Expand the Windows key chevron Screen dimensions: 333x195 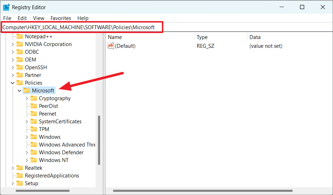pos(27,137)
